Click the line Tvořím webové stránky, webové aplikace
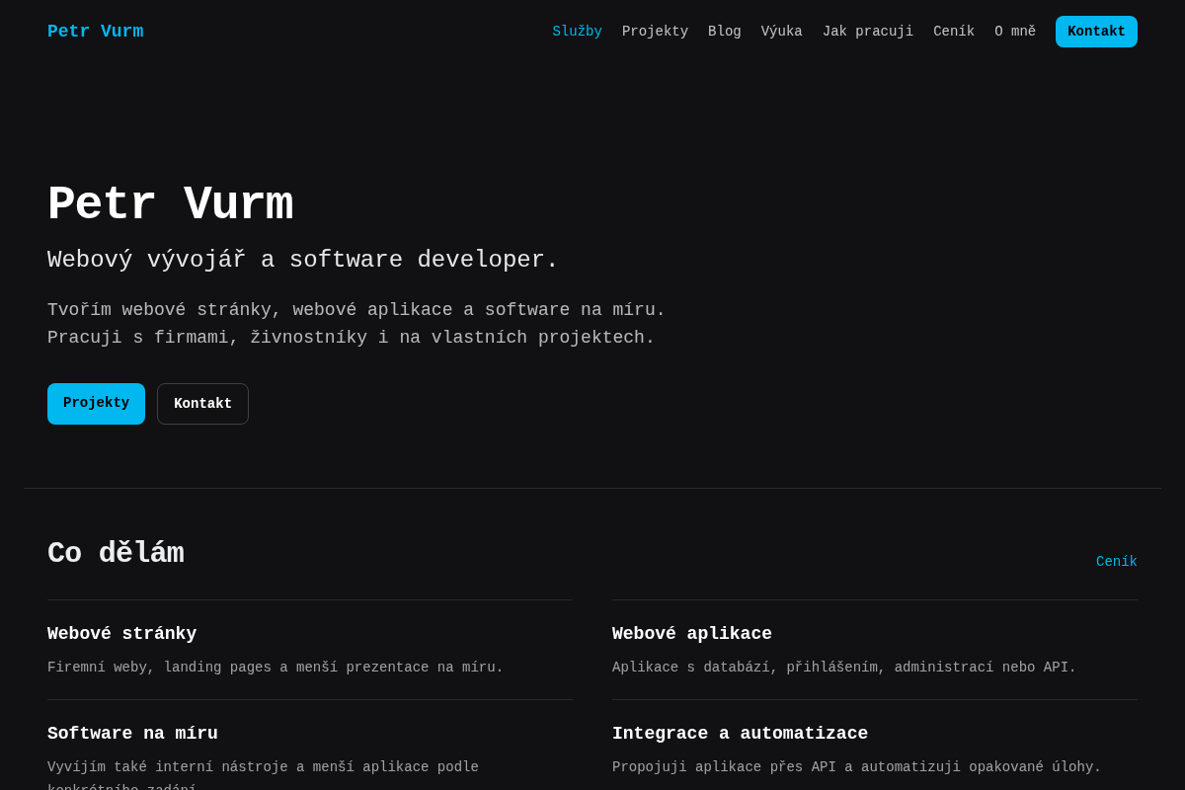 pyautogui.click(x=356, y=310)
